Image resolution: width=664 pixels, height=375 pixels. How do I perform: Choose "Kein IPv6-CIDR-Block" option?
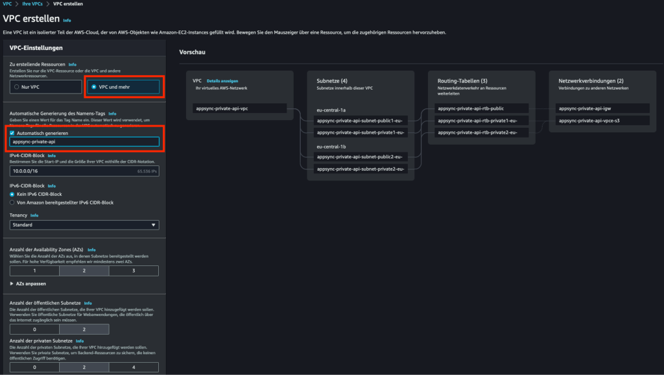coord(12,192)
